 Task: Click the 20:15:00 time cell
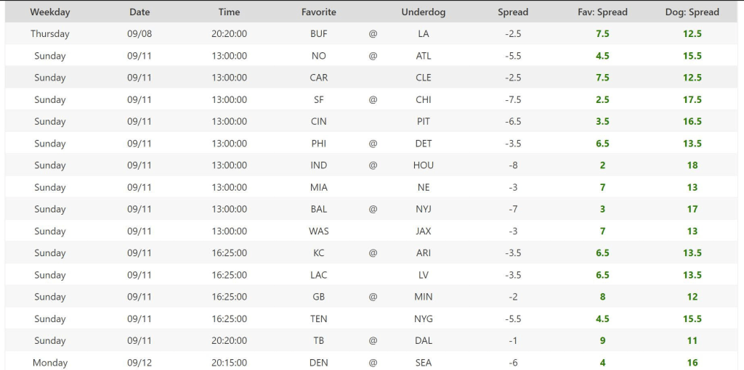click(x=229, y=362)
